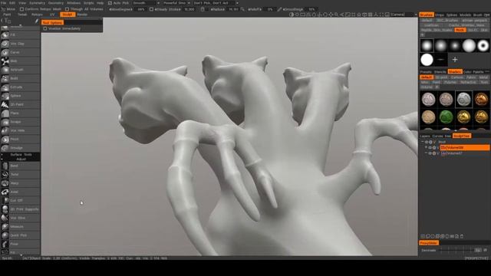Enable the Auto Pick checkbox

[x=110, y=3]
